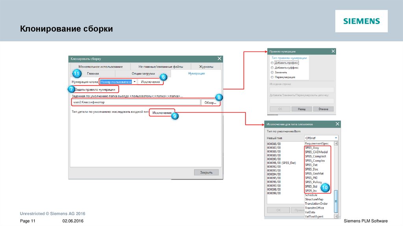Choose TranslationOrder from the type list

click(x=316, y=204)
